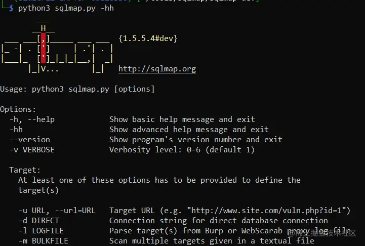Click the -d DIRECT option
The image size is (365, 246).
(39, 220)
